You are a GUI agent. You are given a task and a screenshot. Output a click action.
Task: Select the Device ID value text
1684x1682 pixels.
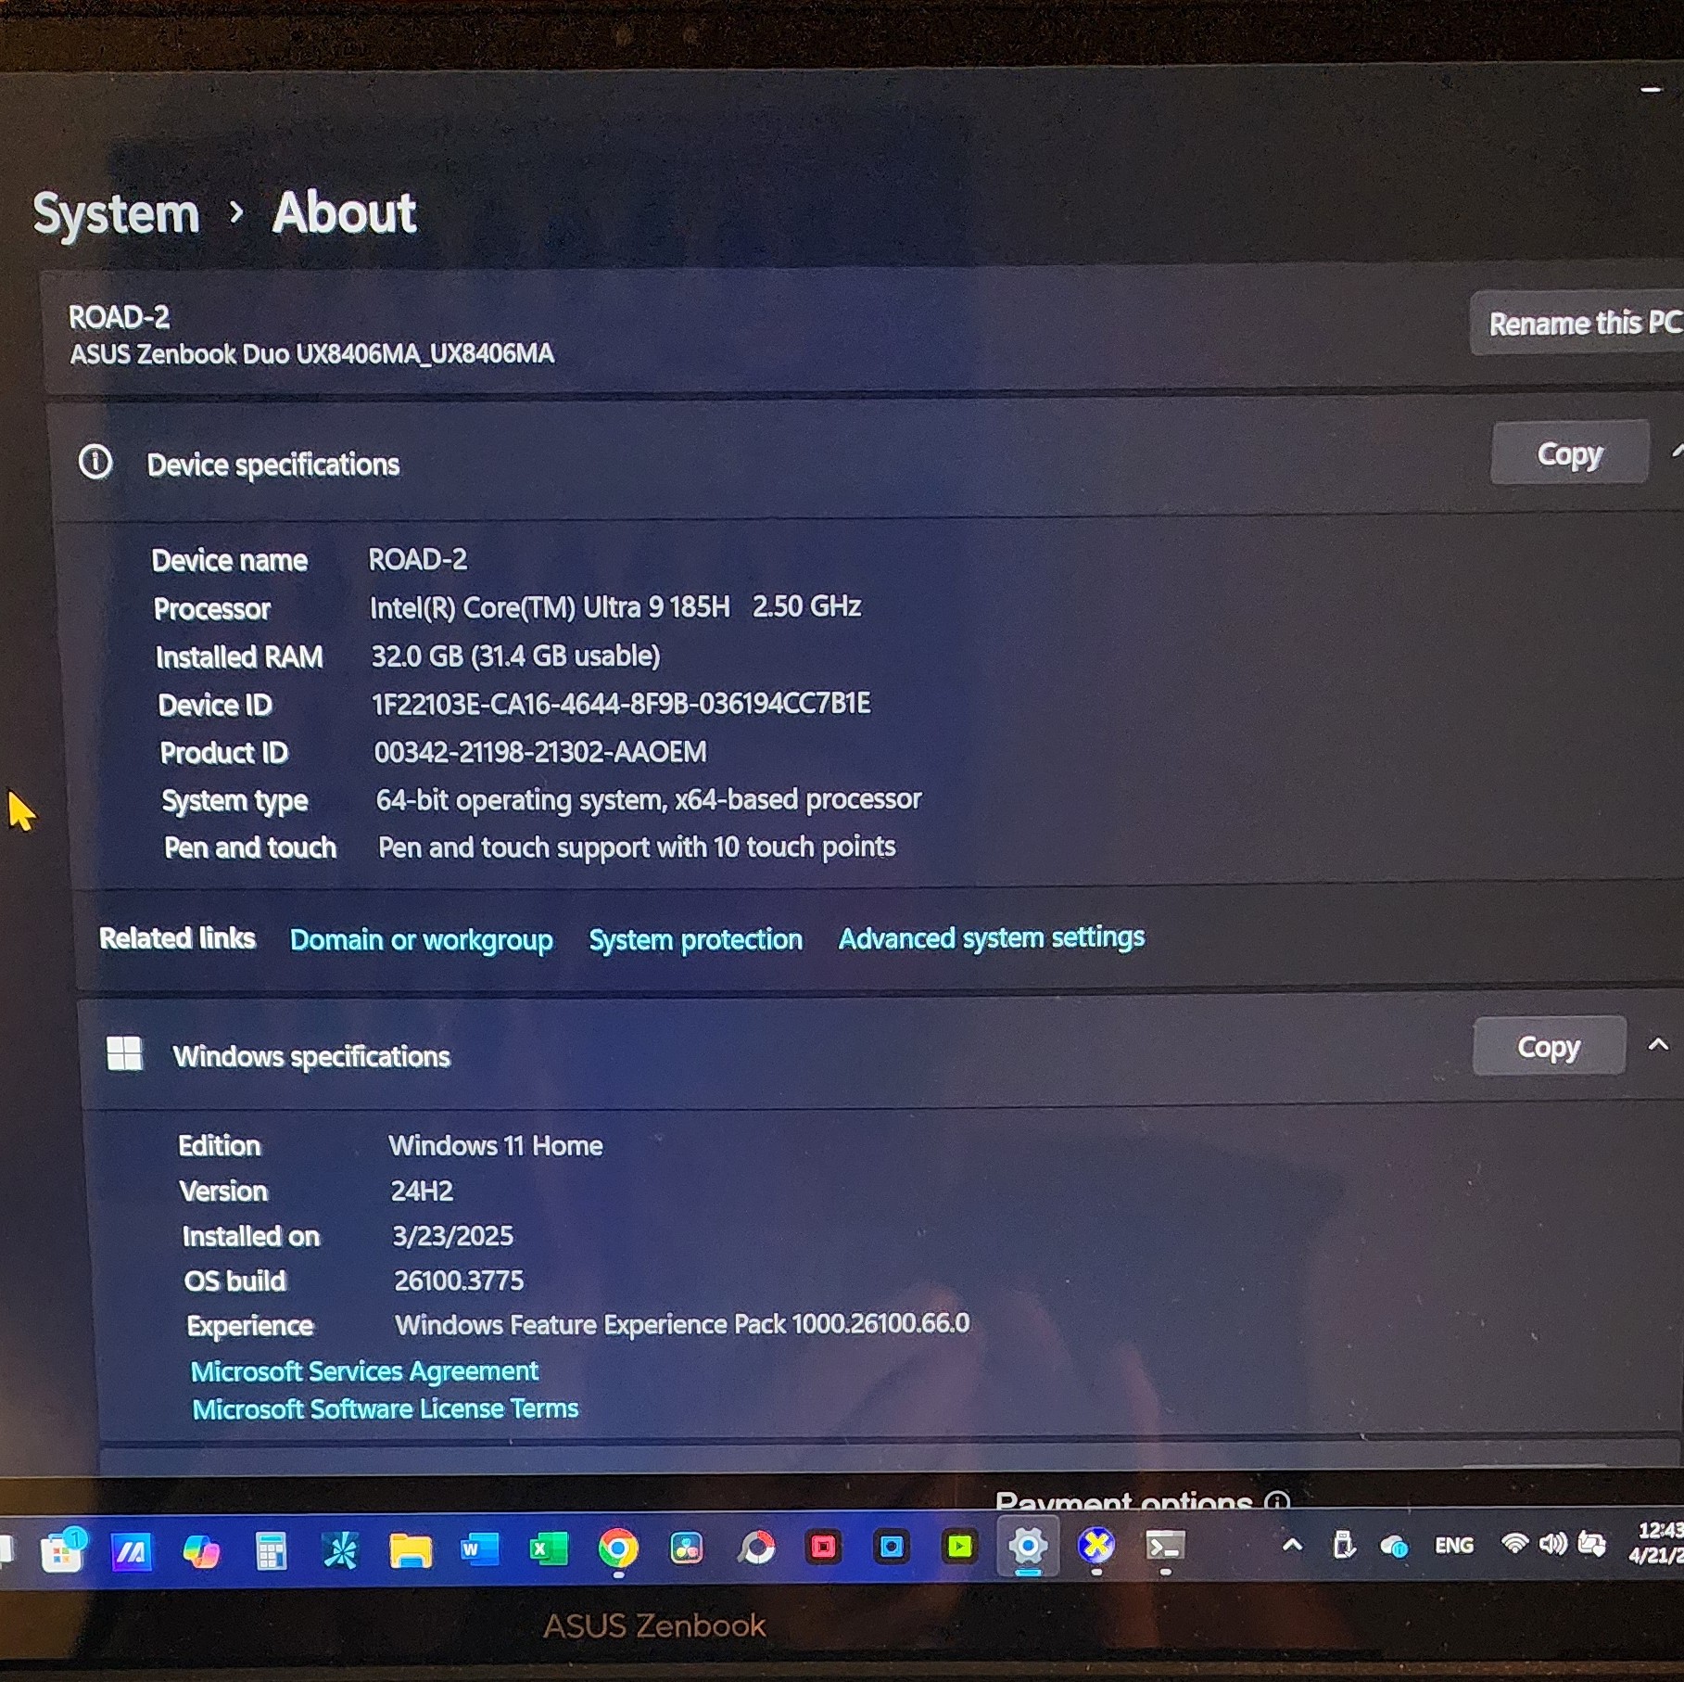point(621,704)
